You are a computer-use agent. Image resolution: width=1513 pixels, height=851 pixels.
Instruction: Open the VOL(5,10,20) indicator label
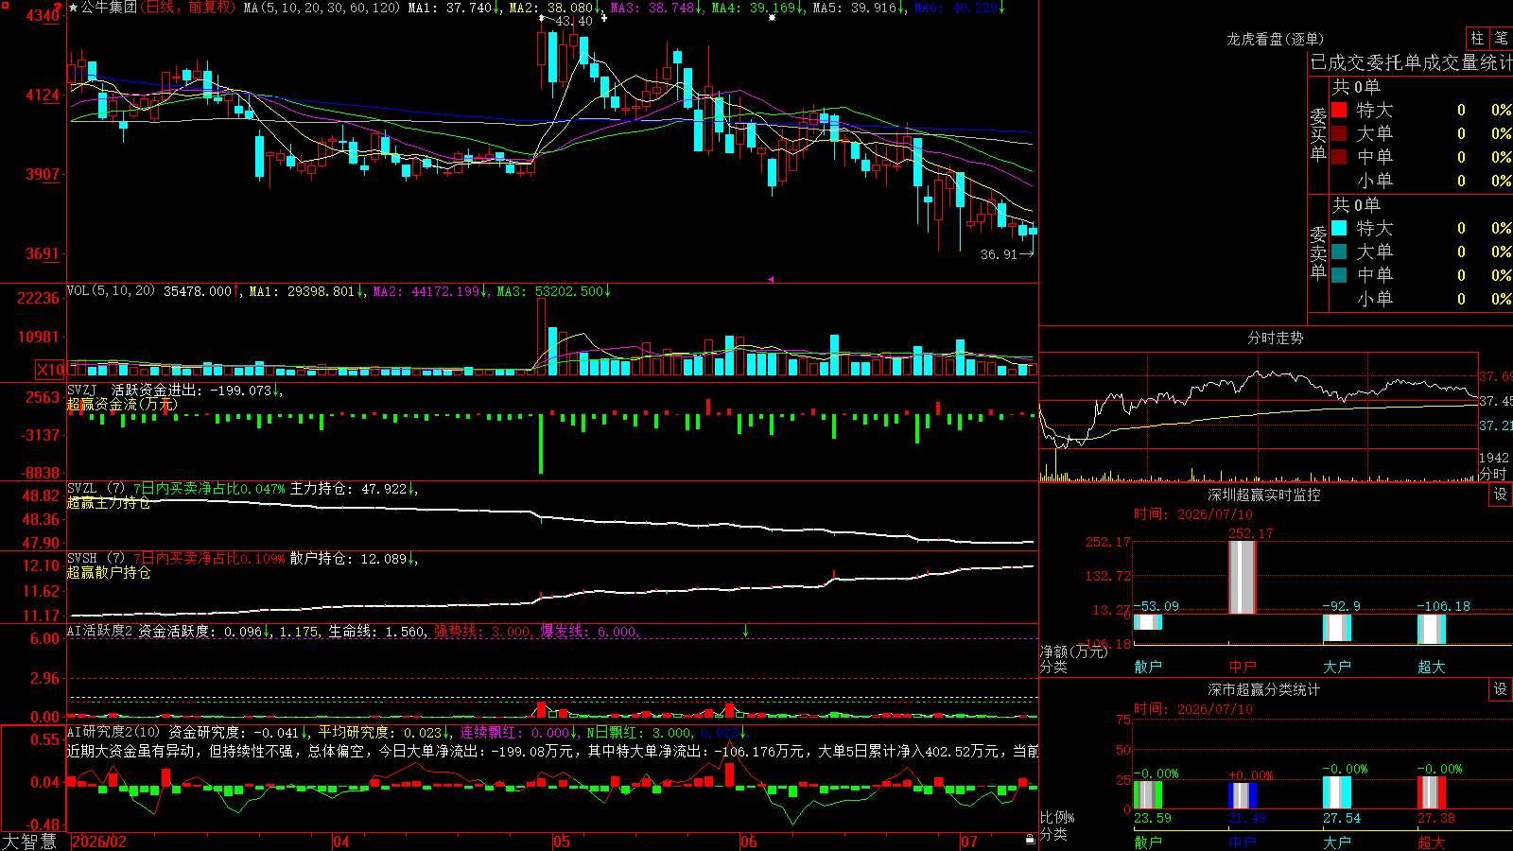[112, 291]
